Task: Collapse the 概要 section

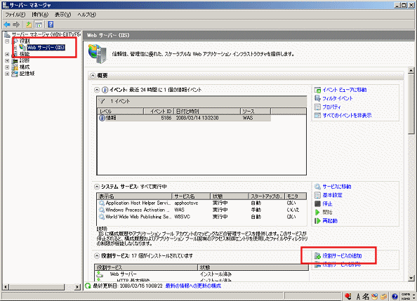Action: point(93,76)
